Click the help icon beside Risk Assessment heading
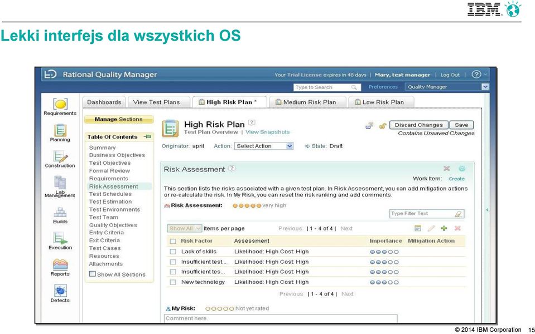535x334 pixels. (x=232, y=168)
